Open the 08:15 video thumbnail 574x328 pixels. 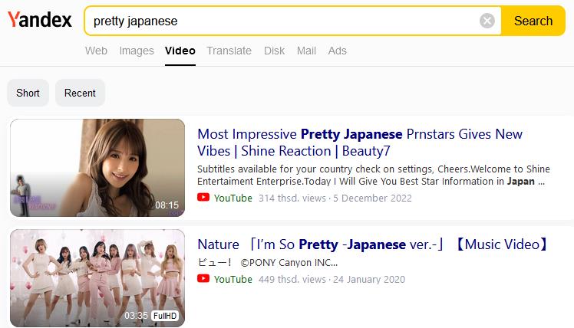click(x=97, y=168)
